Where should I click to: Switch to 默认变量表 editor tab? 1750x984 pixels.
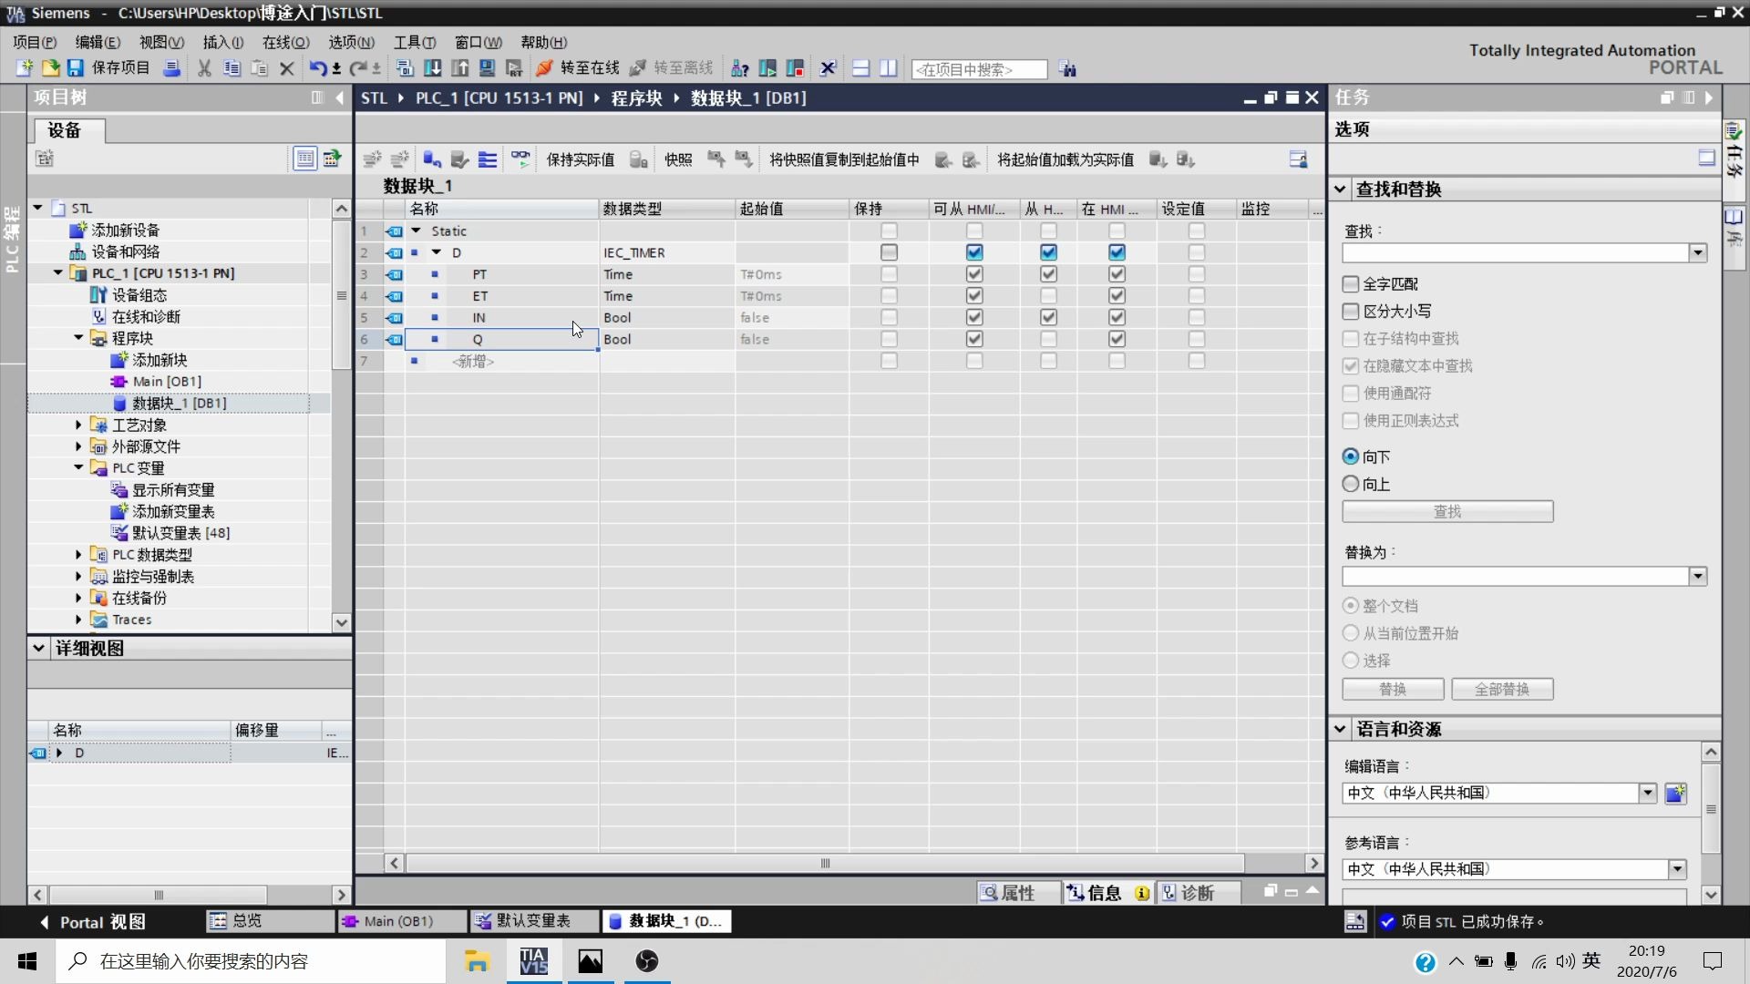coord(533,921)
